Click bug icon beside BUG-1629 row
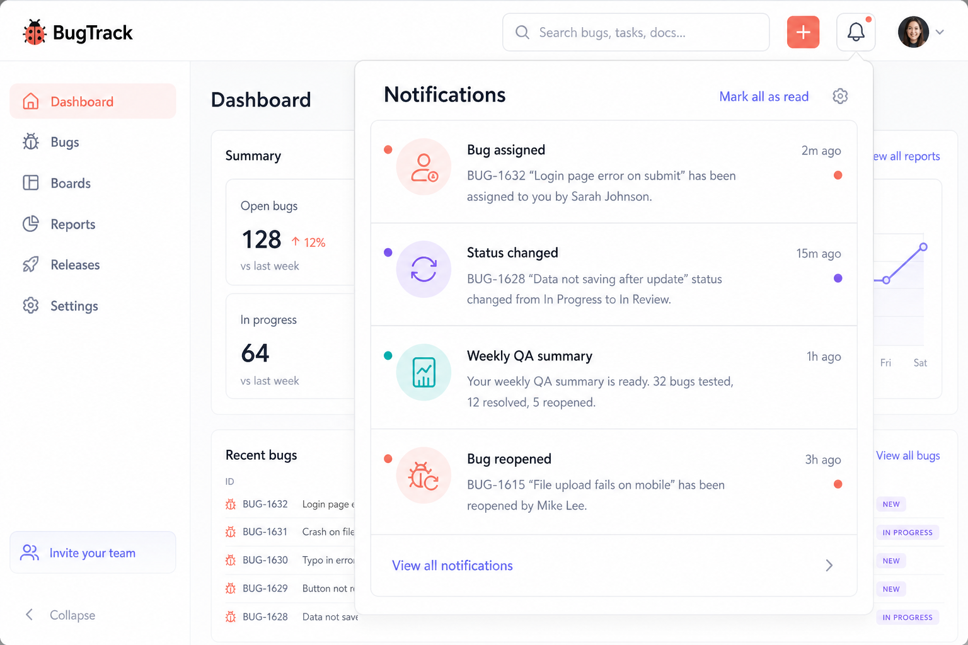The height and width of the screenshot is (645, 968). click(231, 588)
